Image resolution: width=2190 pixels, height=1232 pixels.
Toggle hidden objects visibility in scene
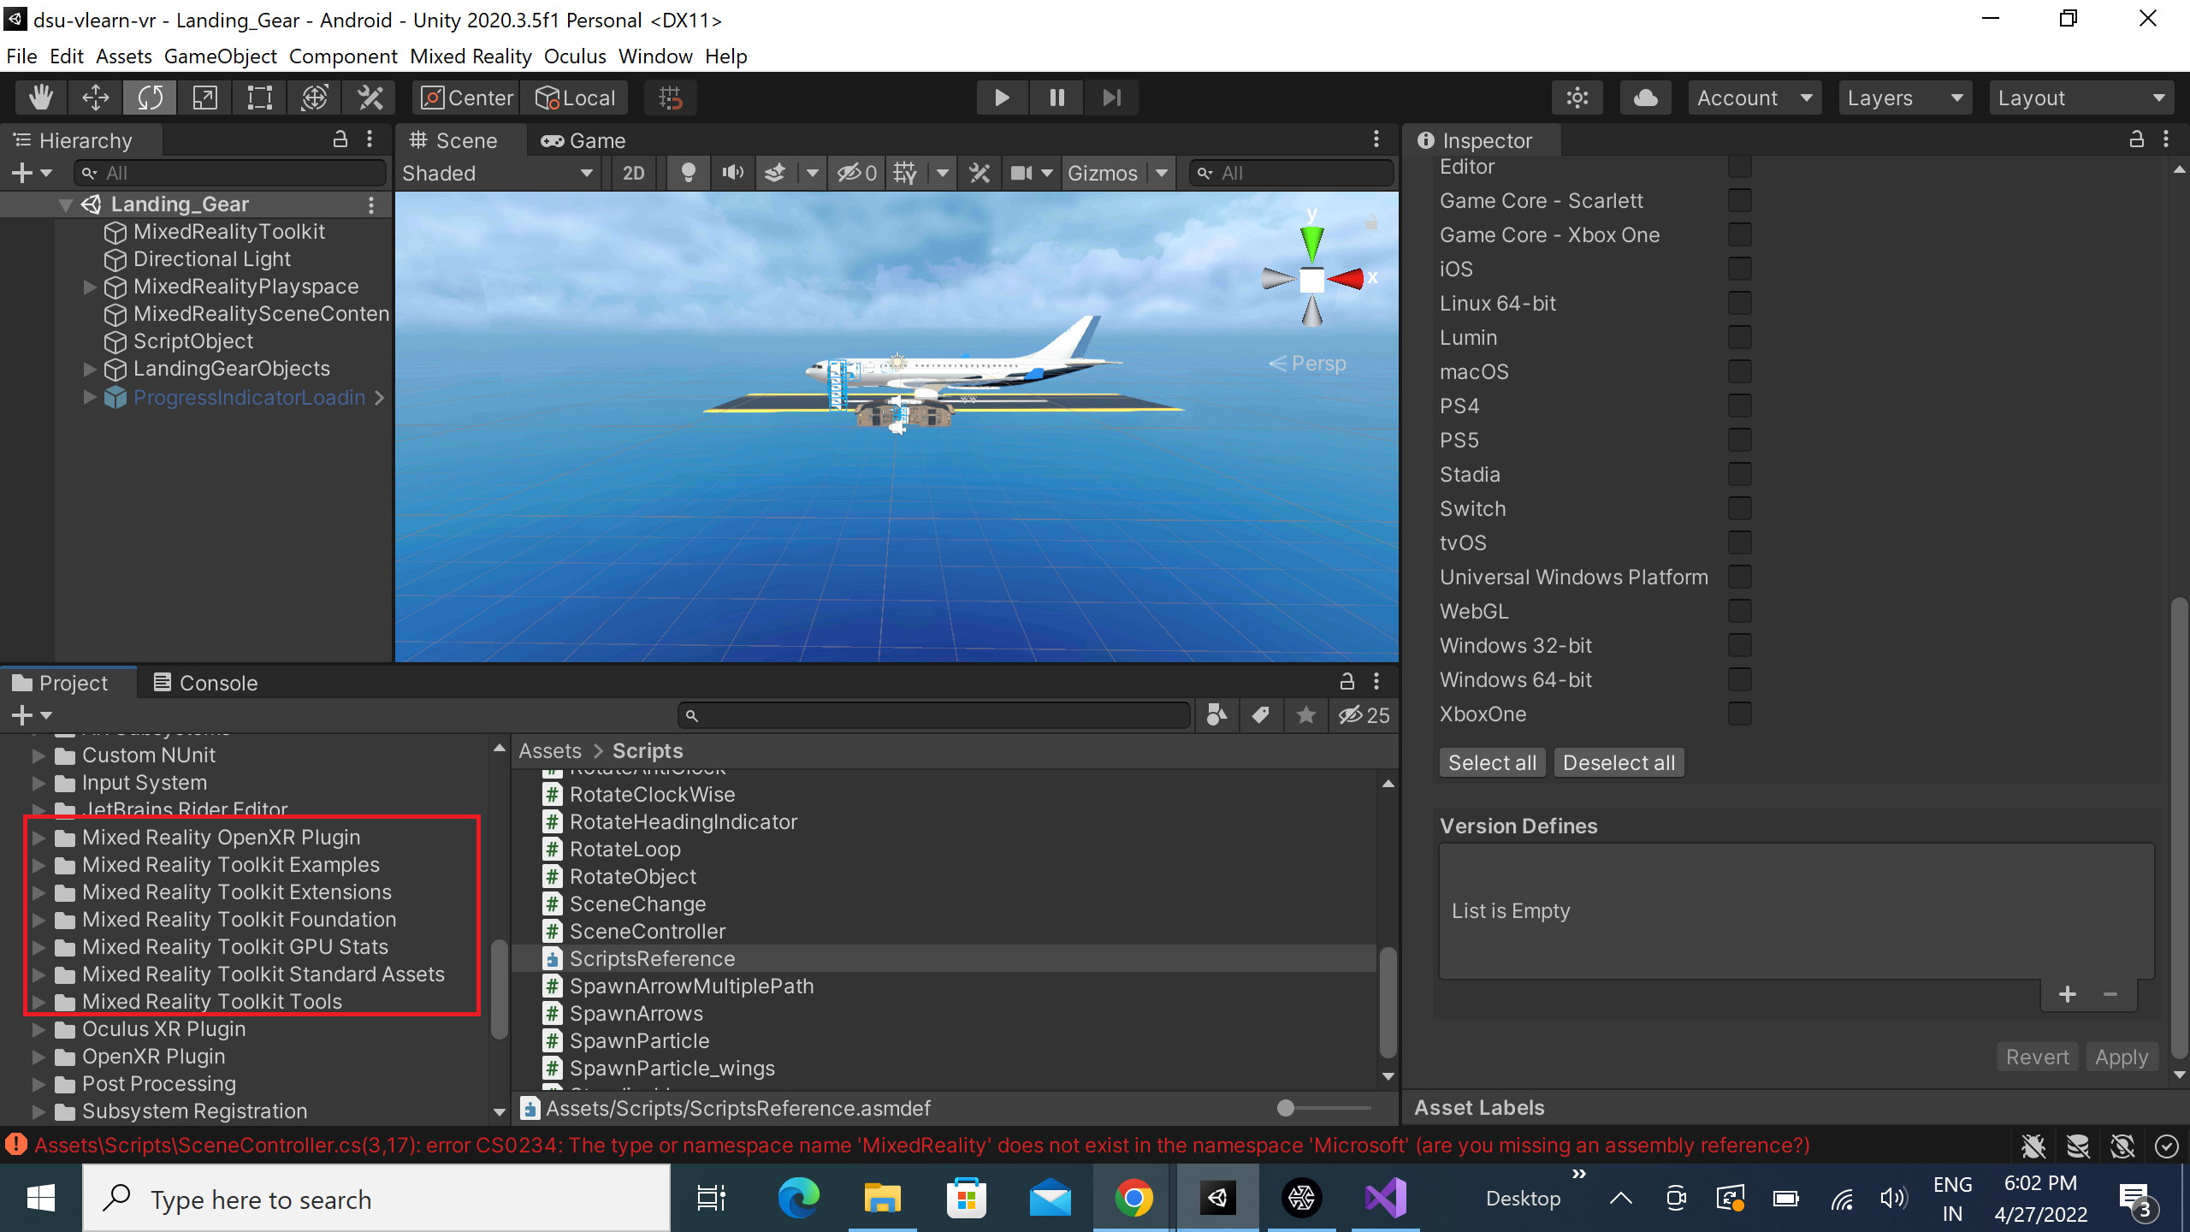[857, 173]
